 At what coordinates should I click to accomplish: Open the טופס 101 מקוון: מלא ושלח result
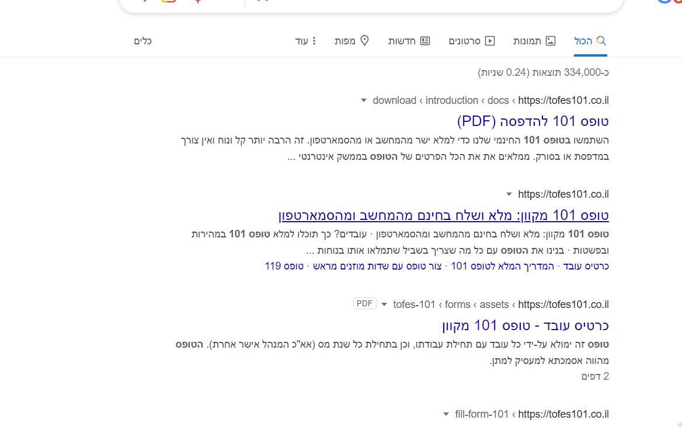tap(444, 215)
